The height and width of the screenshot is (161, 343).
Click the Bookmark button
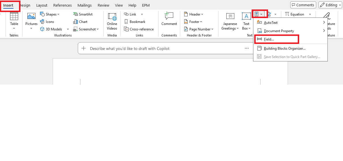(x=135, y=22)
